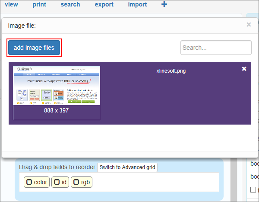
Task: Toggle the color field checkbox
Action: [29, 182]
